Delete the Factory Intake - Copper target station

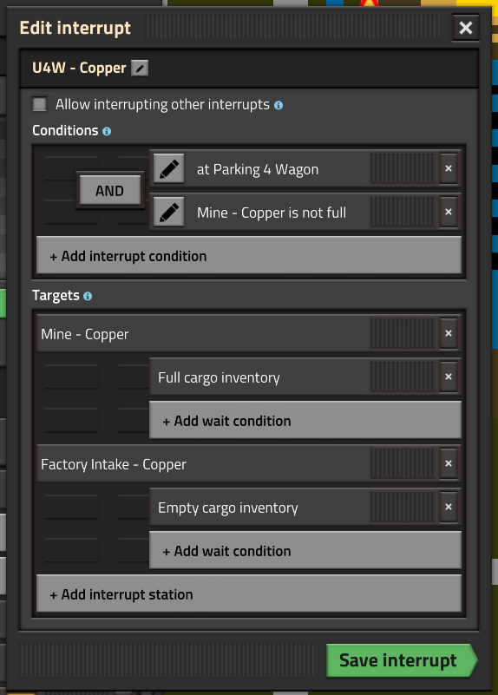(449, 464)
